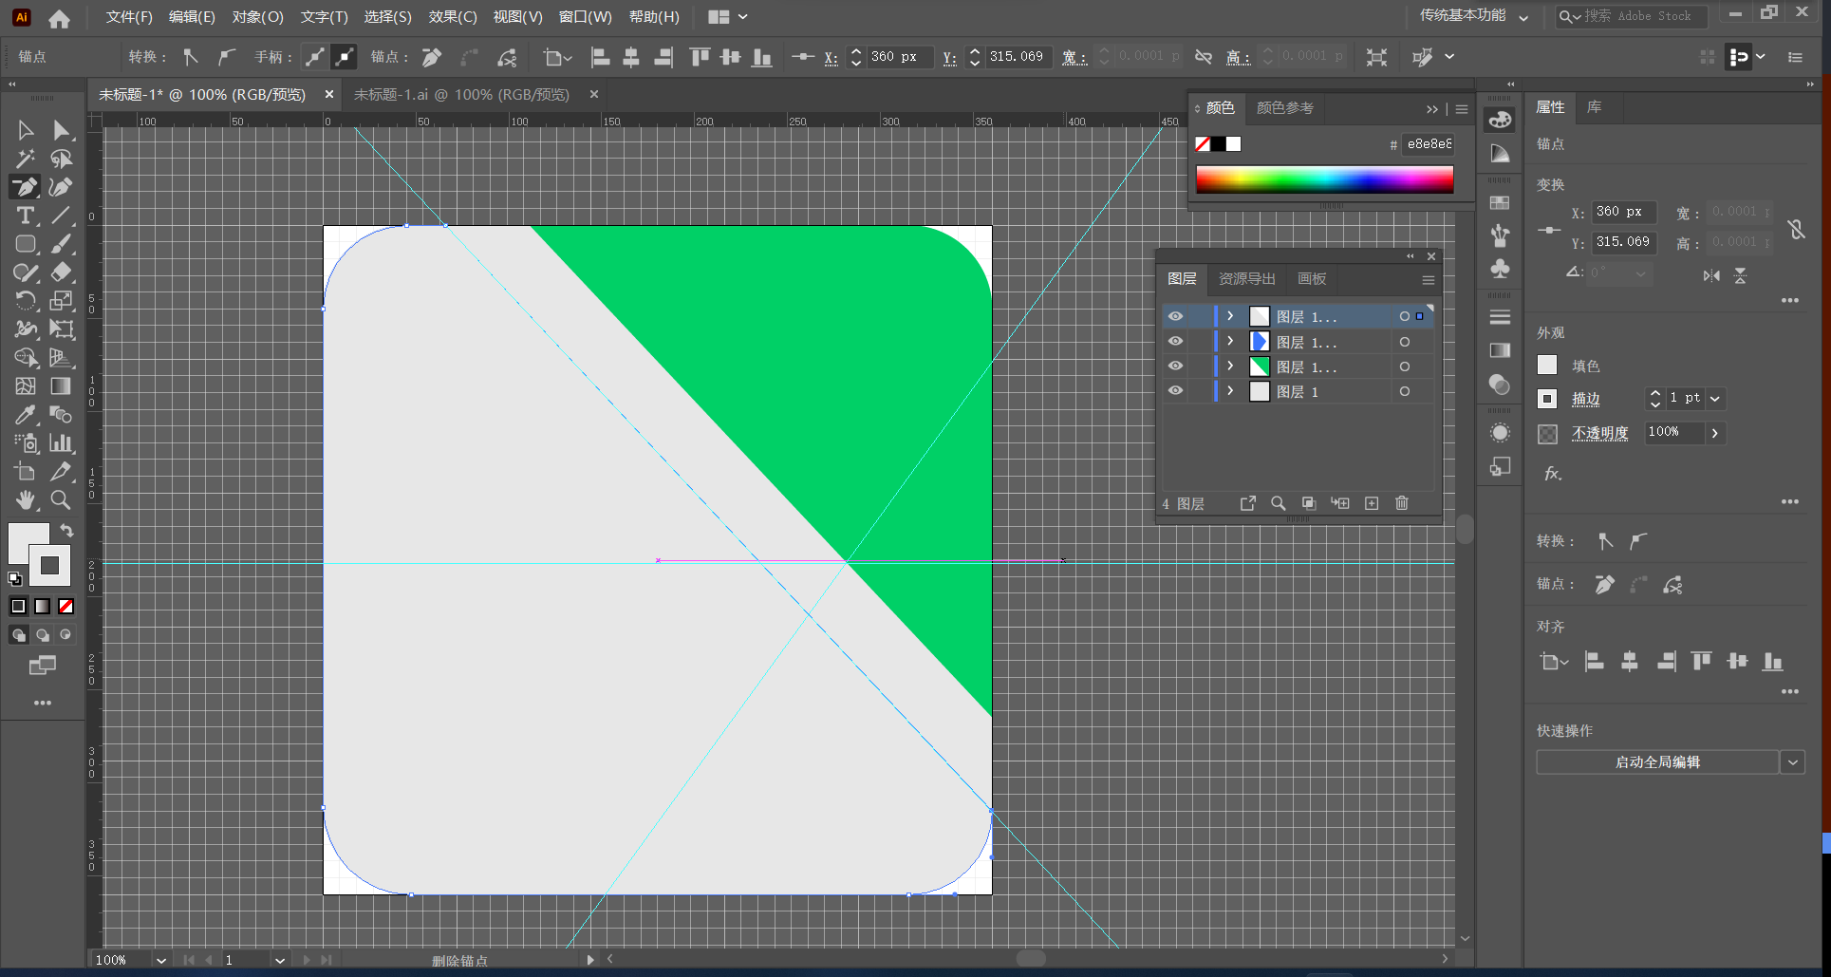Click the 不透明度 link in Appearance
The height and width of the screenshot is (977, 1831).
1599,433
